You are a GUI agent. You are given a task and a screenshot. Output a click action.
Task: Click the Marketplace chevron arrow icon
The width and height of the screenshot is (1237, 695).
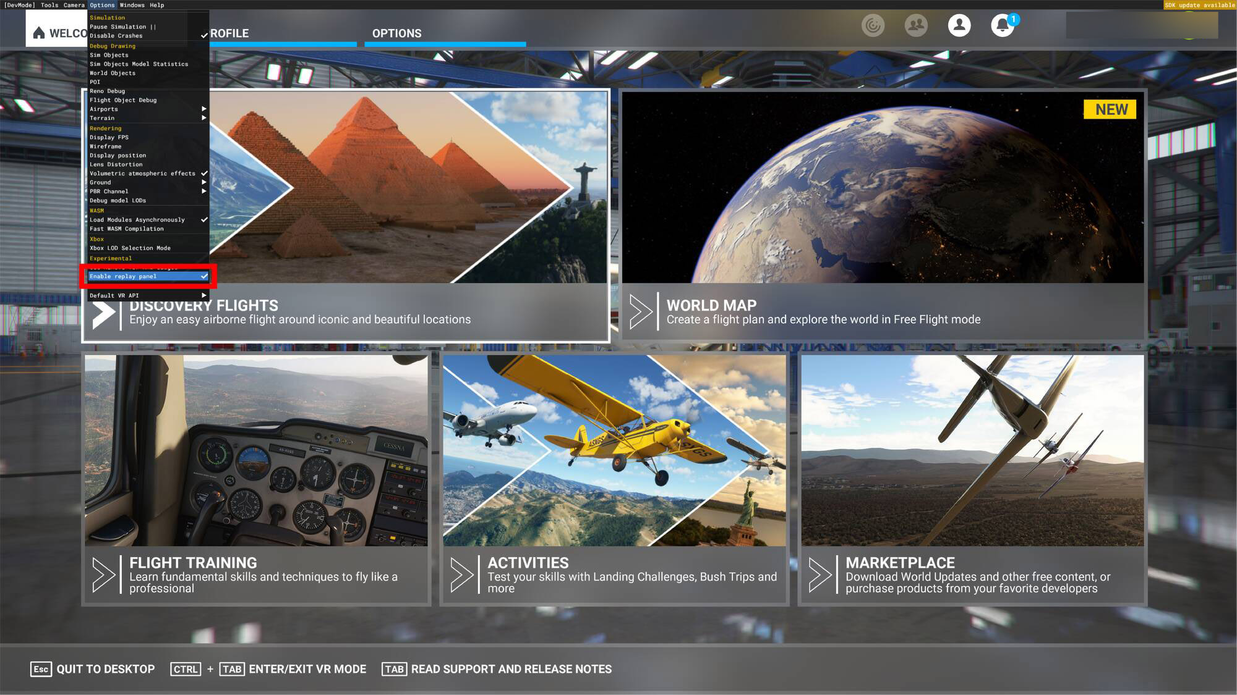coord(820,575)
